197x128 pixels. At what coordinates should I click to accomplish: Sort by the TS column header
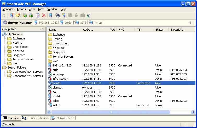(144, 30)
